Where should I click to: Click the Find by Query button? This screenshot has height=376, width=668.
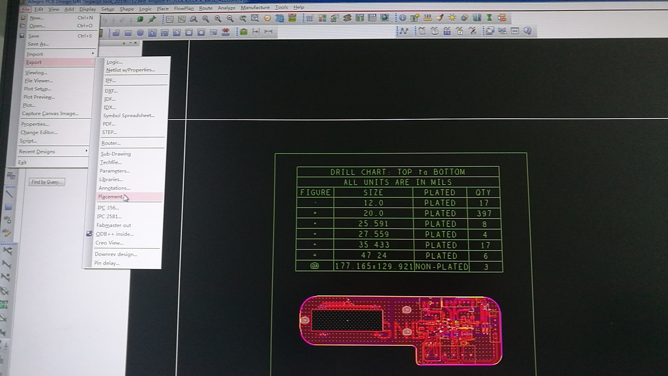pyautogui.click(x=47, y=182)
